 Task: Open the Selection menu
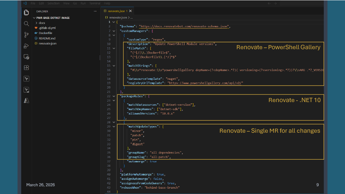coord(53,3)
